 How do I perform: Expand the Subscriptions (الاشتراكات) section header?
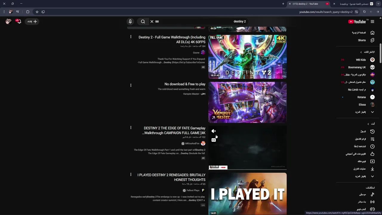coord(367,52)
